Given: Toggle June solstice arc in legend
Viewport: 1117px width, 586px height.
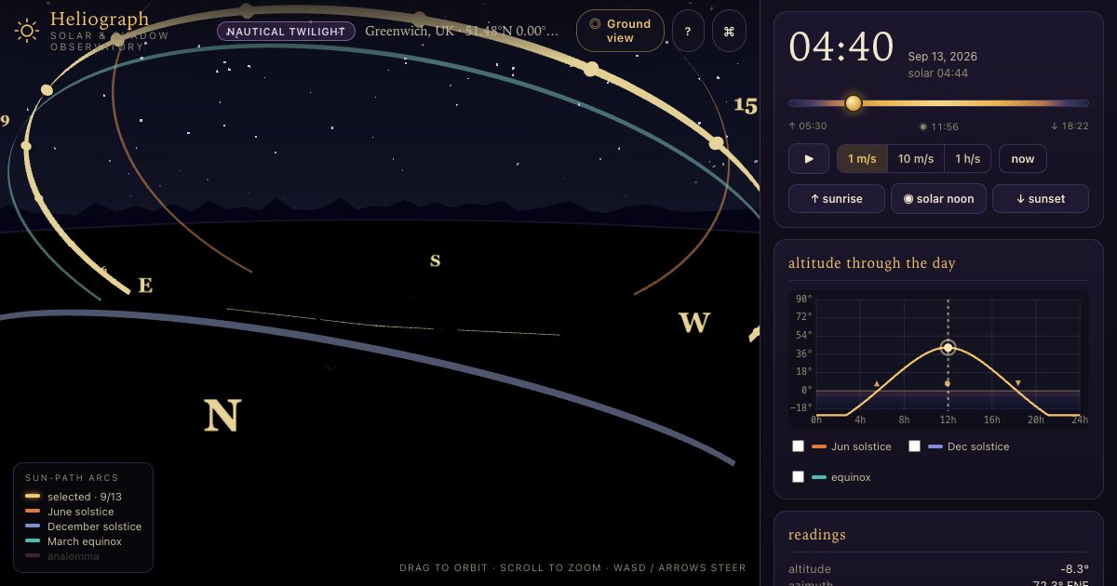Looking at the screenshot, I should click(x=70, y=512).
